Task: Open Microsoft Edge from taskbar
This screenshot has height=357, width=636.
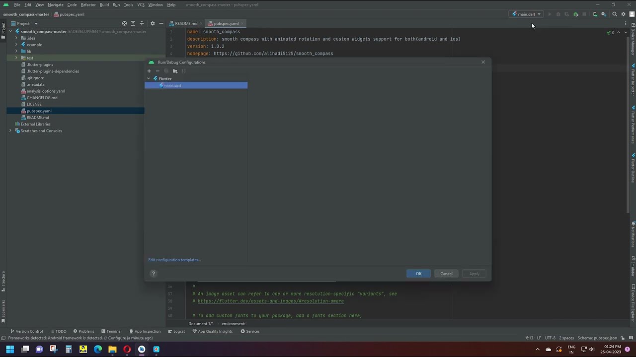Action: 98,349
